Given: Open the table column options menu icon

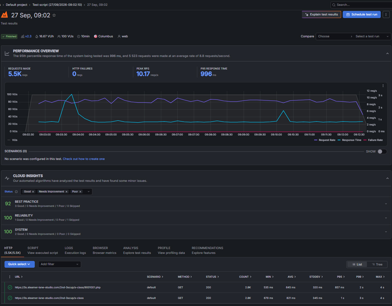Looking at the screenshot, I should [x=10, y=277].
